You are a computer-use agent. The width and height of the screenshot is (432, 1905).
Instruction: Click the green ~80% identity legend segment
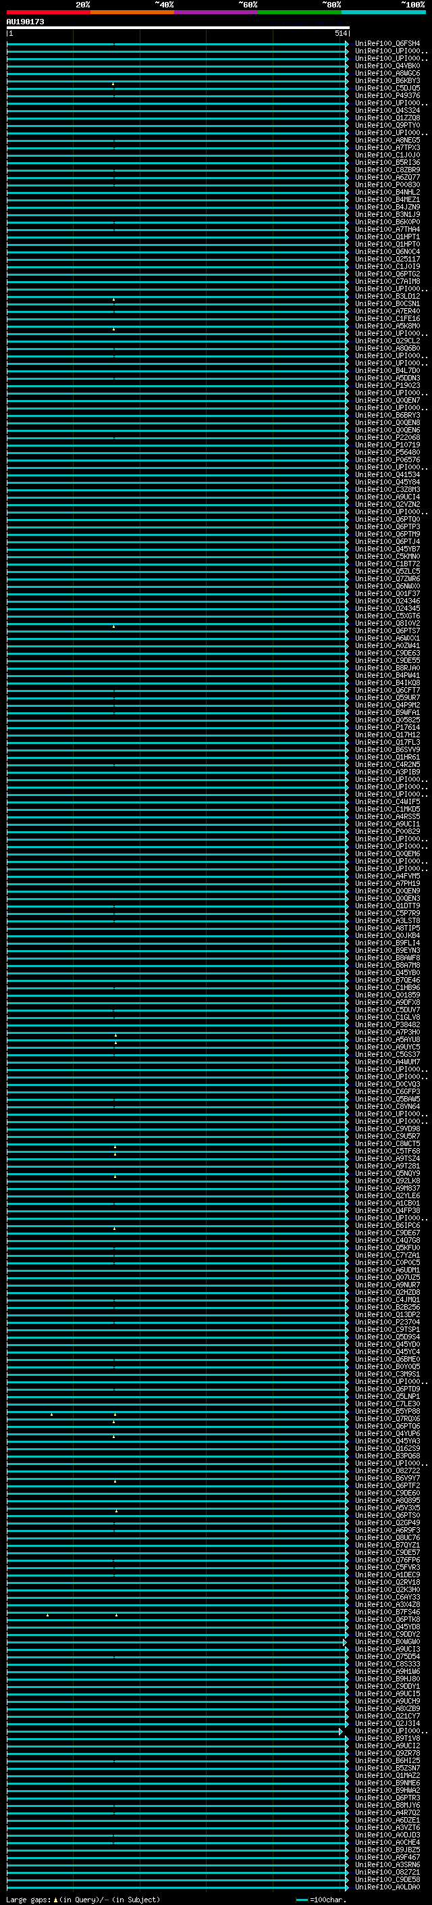(x=300, y=12)
